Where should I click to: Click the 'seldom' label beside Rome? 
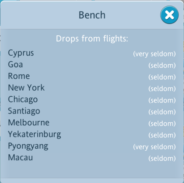[162, 77]
